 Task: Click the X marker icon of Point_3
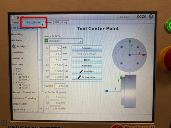click(x=20, y=85)
